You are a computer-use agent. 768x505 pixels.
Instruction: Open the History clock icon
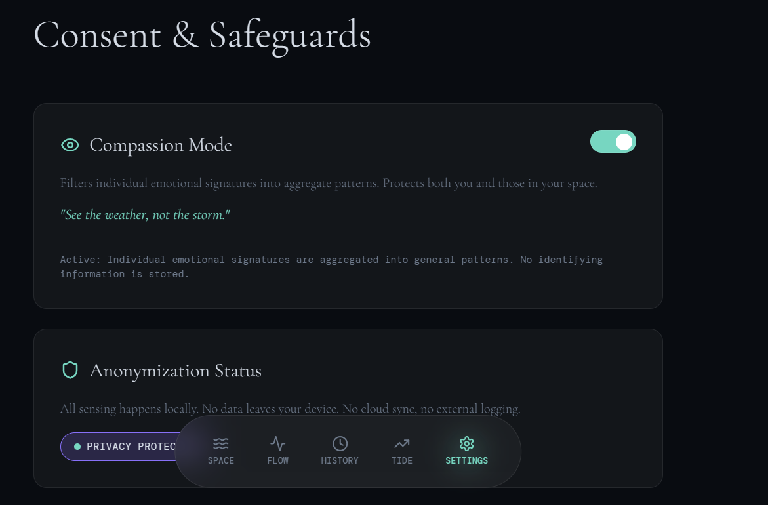tap(340, 444)
